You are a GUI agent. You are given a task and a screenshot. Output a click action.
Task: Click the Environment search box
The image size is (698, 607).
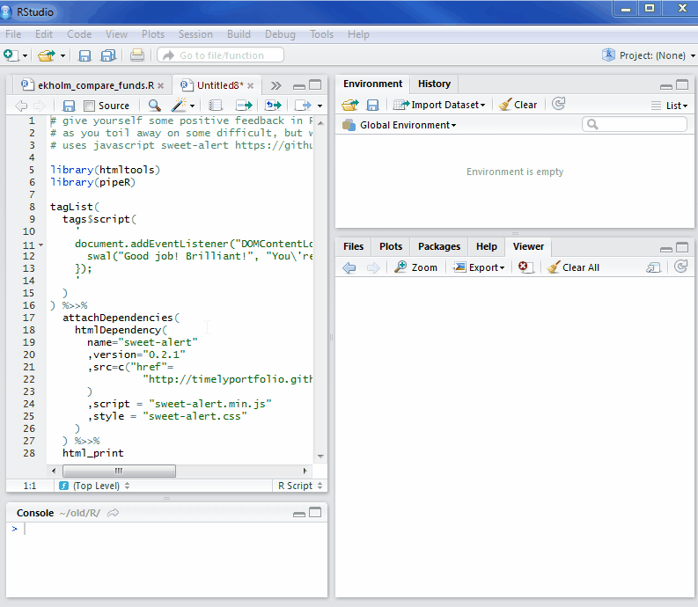[x=635, y=124]
